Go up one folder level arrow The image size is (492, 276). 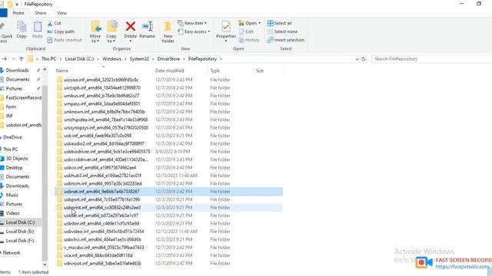point(21,59)
